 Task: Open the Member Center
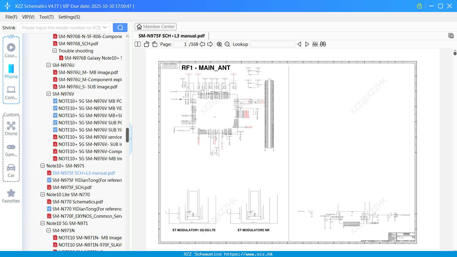point(155,27)
